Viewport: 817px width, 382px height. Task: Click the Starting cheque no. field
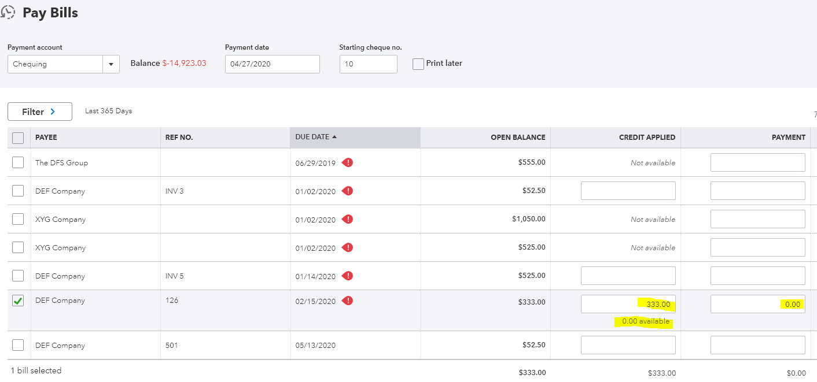[x=368, y=64]
